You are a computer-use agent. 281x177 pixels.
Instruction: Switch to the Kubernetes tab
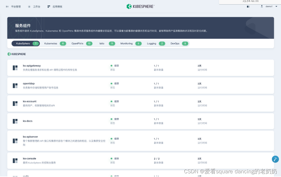55,44
